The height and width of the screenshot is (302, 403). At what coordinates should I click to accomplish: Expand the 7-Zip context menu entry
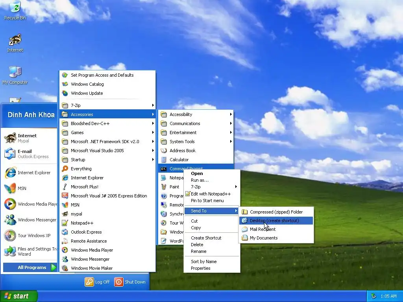pyautogui.click(x=212, y=187)
